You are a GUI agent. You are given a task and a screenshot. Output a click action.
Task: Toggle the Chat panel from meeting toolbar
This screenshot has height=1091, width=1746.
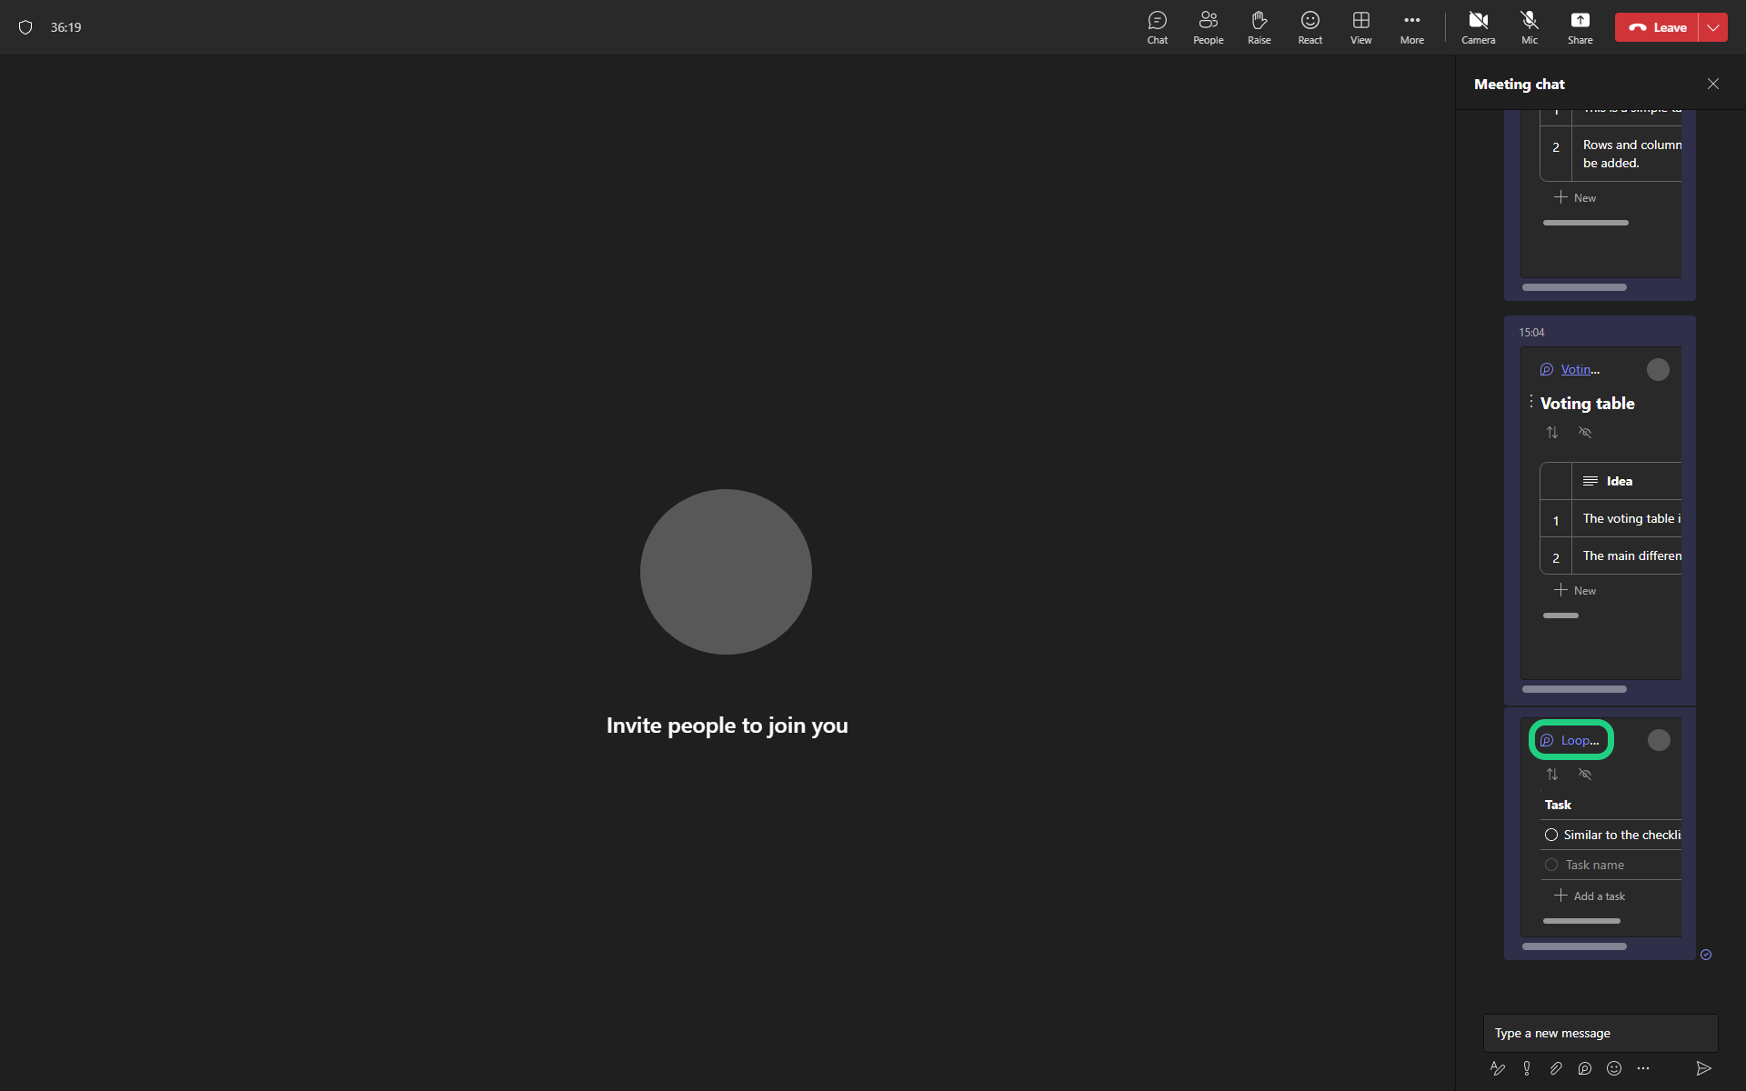click(x=1157, y=27)
